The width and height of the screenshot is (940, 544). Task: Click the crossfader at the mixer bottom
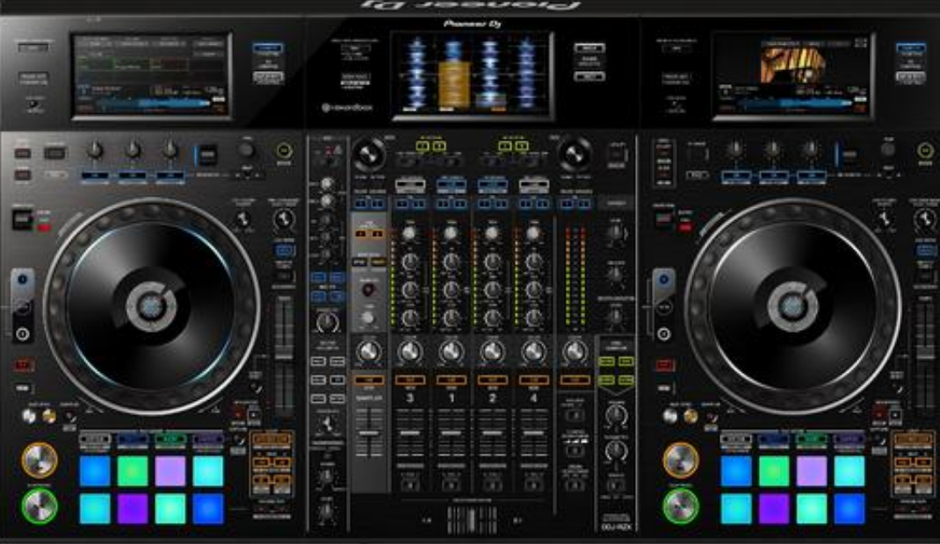click(x=472, y=519)
